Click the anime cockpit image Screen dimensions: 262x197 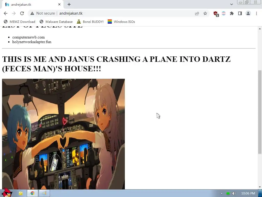pyautogui.click(x=63, y=134)
